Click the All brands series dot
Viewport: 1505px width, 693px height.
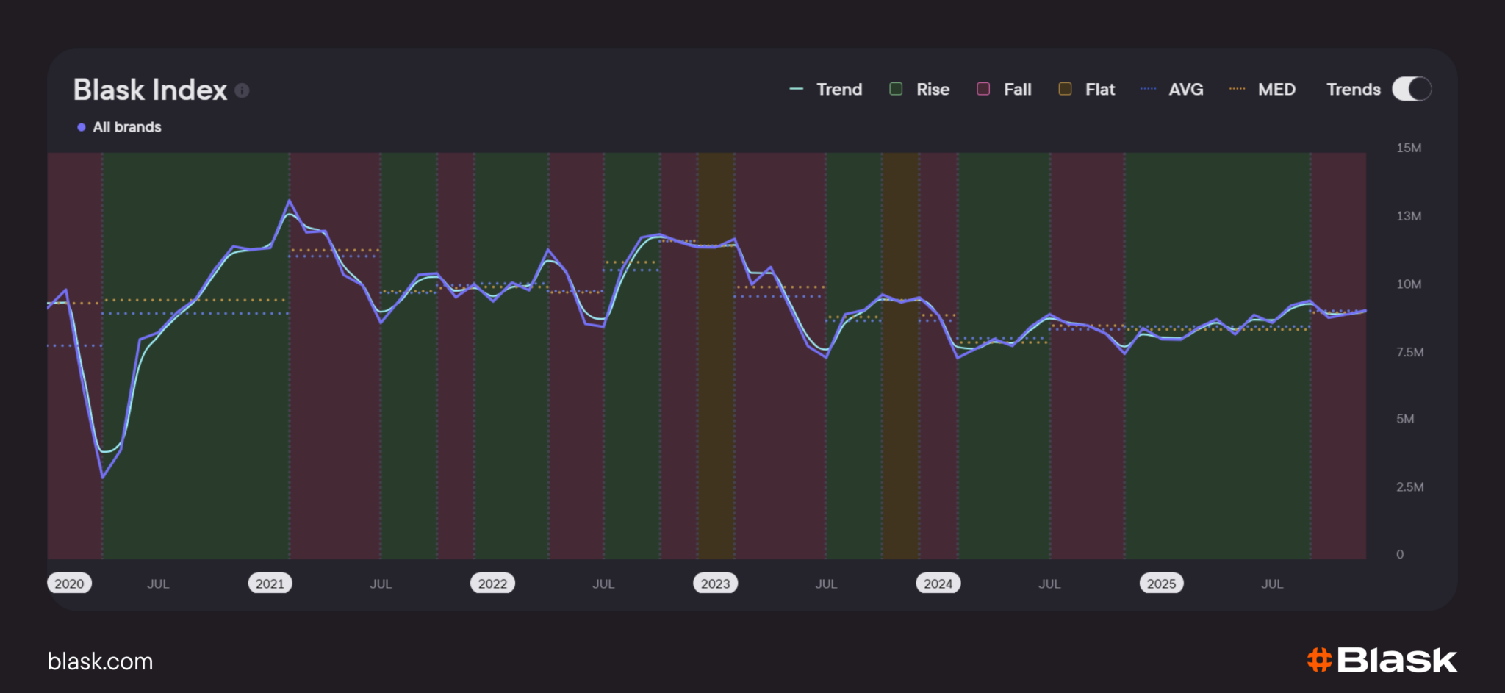pos(82,127)
